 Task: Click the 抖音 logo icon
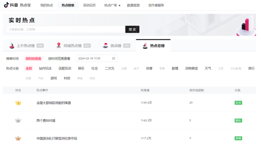tap(6, 5)
